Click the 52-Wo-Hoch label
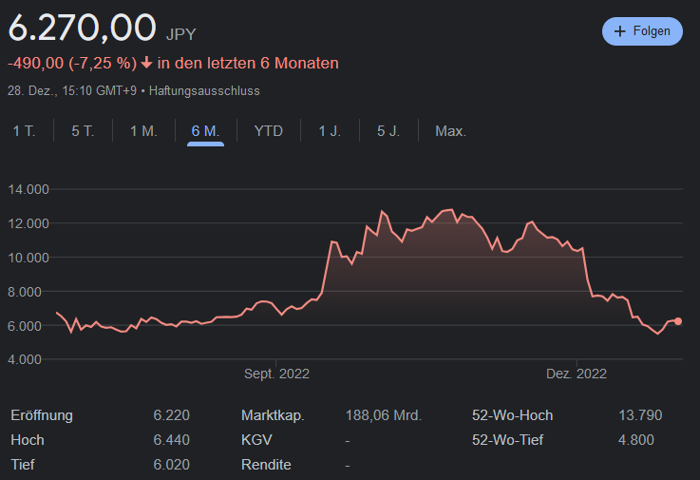The width and height of the screenshot is (700, 480). click(x=512, y=415)
